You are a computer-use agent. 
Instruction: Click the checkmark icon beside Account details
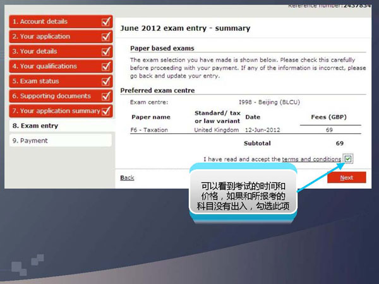106,21
